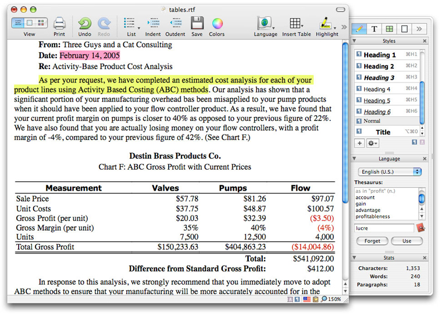Switch to the table inspector tab
Image resolution: width=442 pixels, height=315 pixels.
(389, 28)
